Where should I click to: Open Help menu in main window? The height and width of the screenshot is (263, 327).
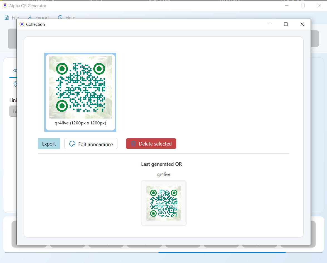(67, 17)
